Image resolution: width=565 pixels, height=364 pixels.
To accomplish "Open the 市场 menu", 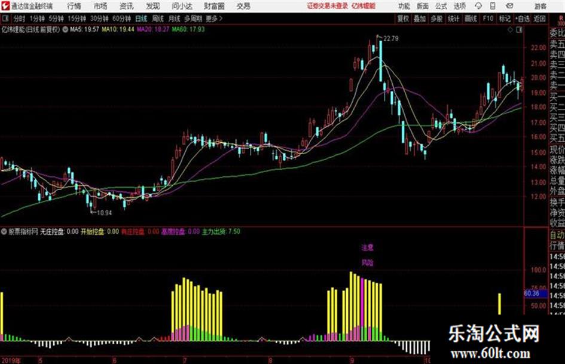I will click(100, 6).
